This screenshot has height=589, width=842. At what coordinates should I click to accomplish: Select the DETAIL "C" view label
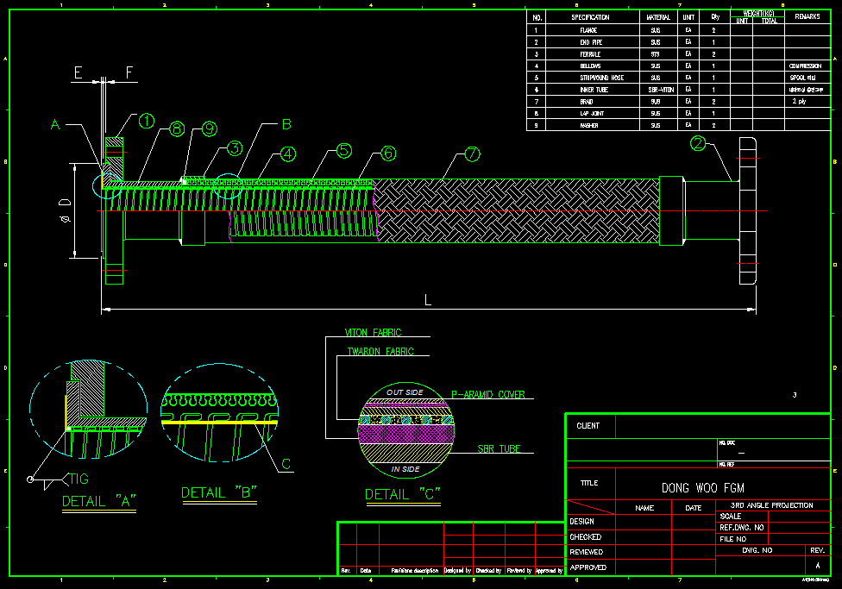pyautogui.click(x=403, y=494)
